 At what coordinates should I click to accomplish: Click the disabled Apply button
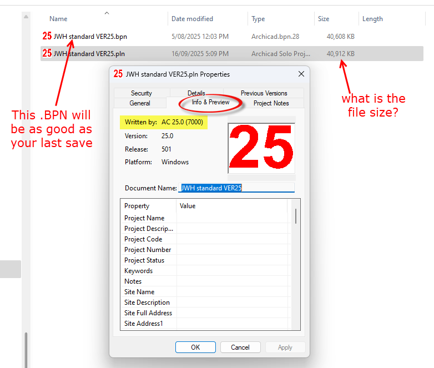pos(285,347)
